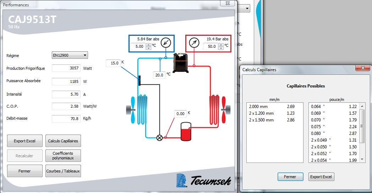Select the 0.080" capillary row
The image size is (372, 193).
click(334, 133)
